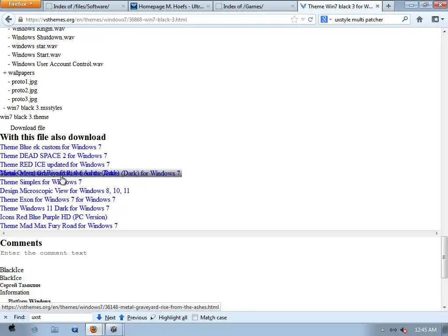Click the Find text box containing uxst

coord(60,317)
